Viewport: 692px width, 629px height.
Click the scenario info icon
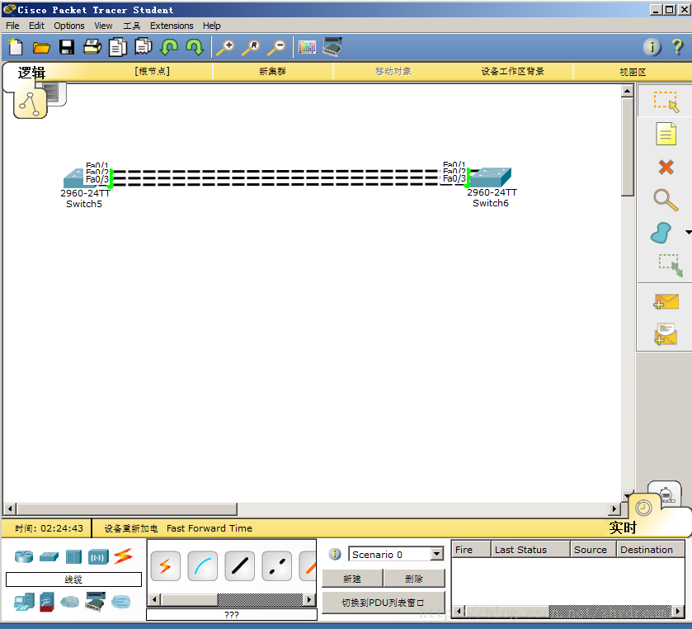click(335, 554)
